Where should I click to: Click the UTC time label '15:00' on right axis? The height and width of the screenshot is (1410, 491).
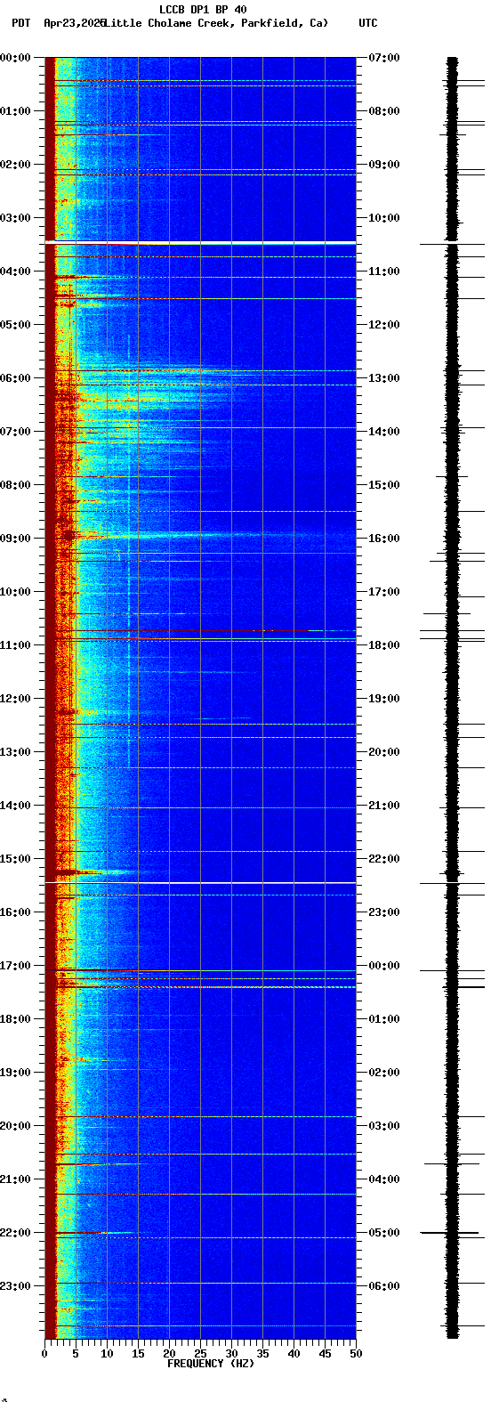384,485
